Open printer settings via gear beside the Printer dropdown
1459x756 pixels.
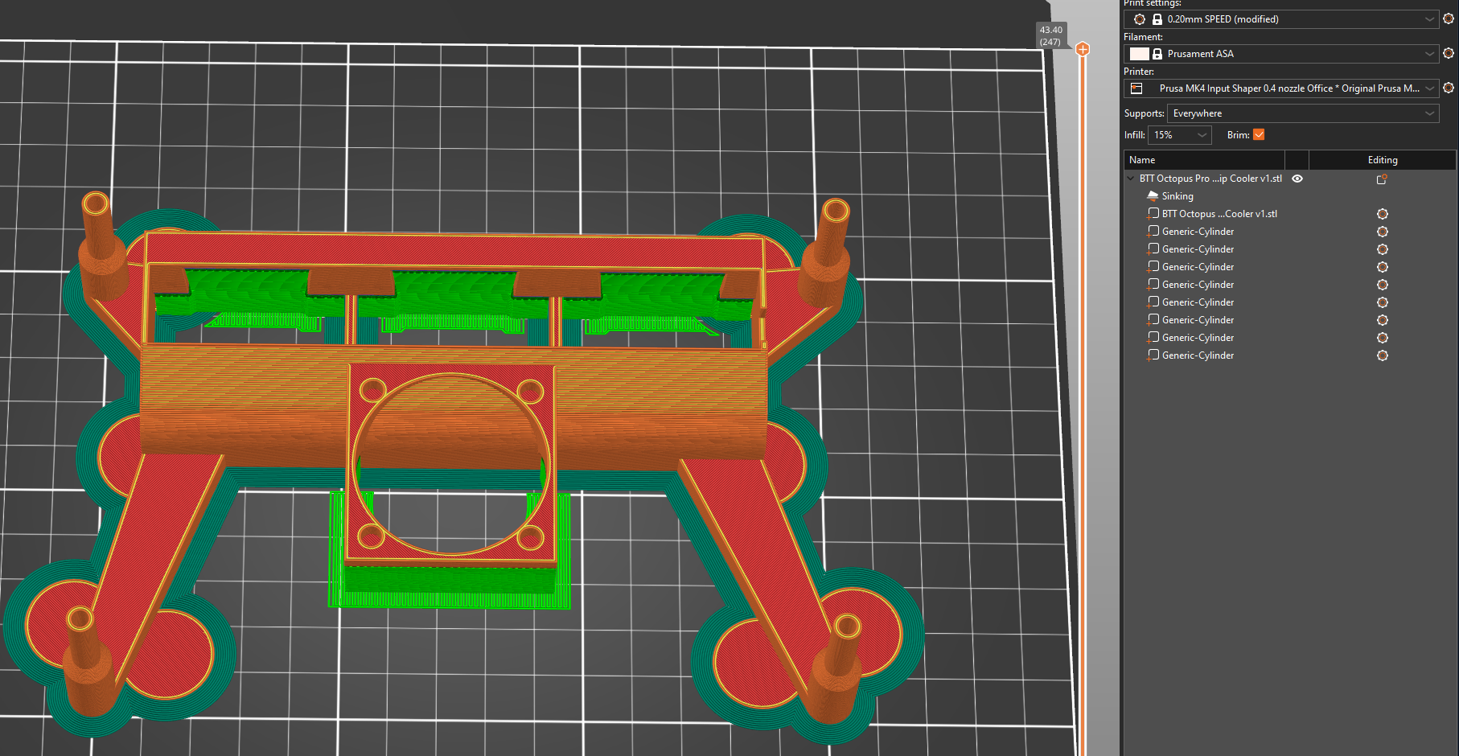pyautogui.click(x=1450, y=88)
